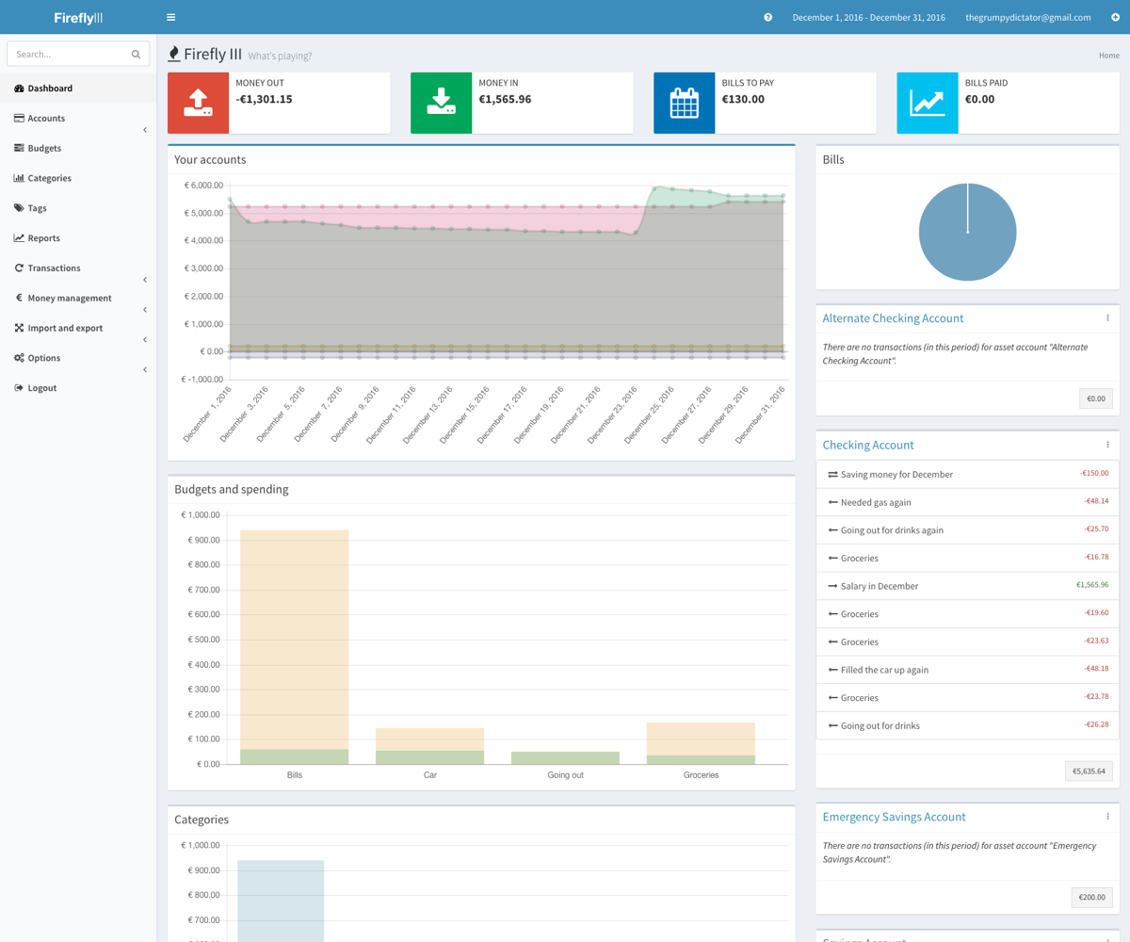Open the Budgets page from sidebar
Screen dimensions: 1130x942
pos(44,148)
